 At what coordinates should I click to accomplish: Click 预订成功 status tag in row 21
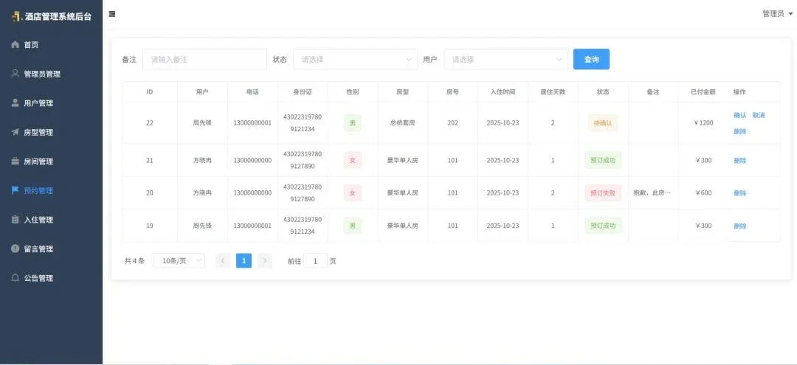click(x=603, y=161)
